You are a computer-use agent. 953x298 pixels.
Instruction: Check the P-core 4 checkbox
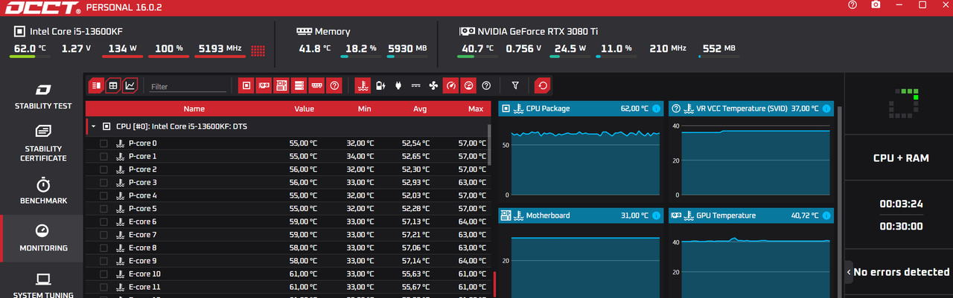(103, 195)
